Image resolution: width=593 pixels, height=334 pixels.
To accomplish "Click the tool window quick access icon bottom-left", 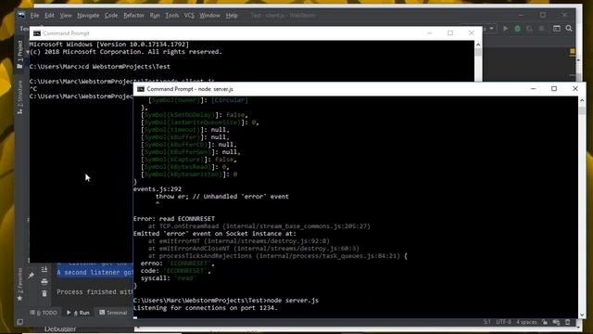I will [19, 322].
